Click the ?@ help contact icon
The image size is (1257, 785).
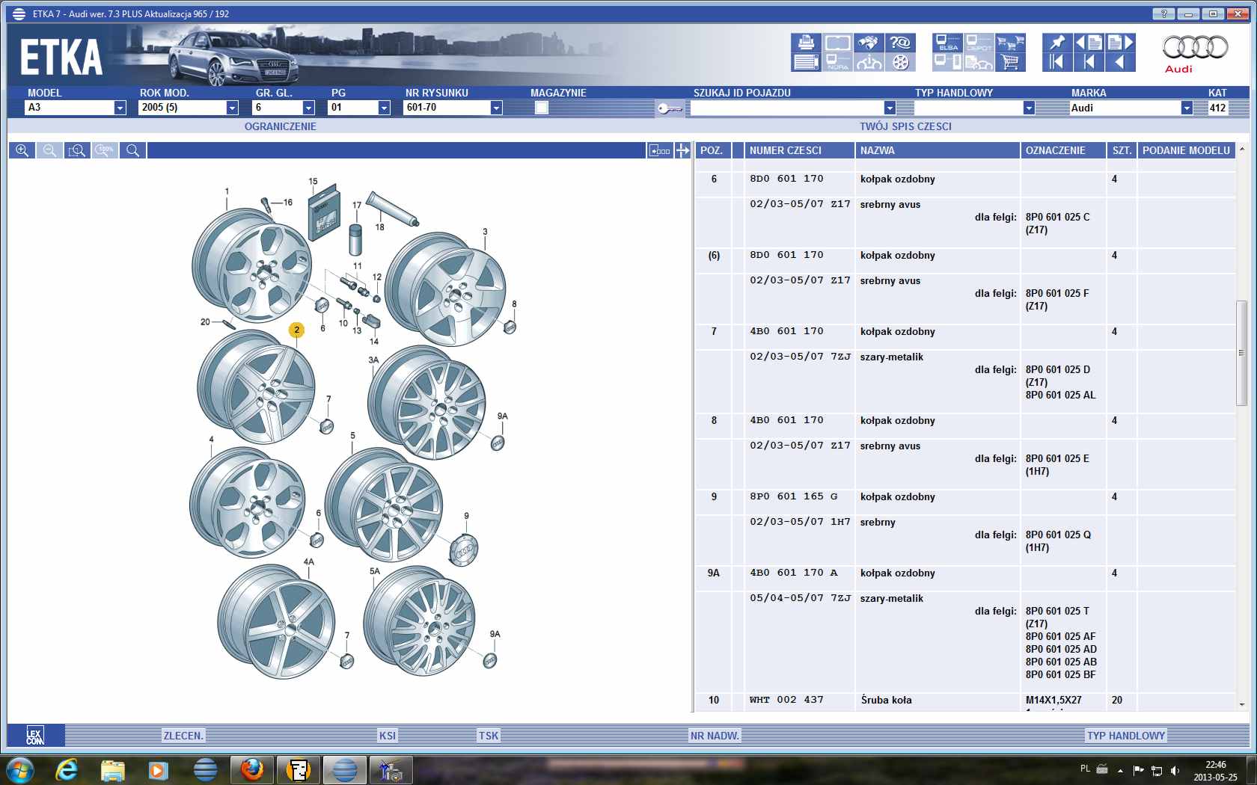click(900, 43)
